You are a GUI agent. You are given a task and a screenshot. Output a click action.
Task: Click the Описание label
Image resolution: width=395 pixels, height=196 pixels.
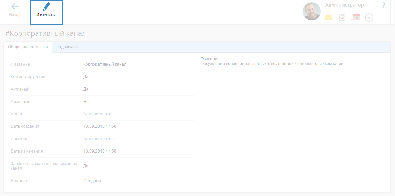210,59
